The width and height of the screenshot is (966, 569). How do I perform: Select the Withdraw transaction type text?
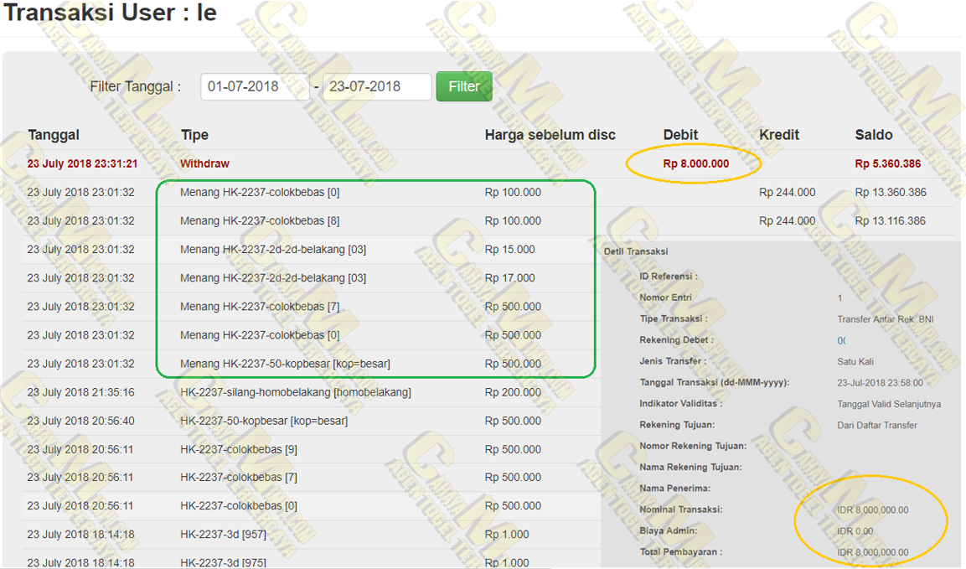tap(204, 164)
